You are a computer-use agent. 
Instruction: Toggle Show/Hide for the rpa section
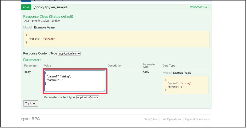150,119
